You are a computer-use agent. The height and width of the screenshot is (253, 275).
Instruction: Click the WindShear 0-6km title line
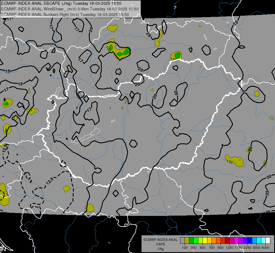[x=70, y=9]
